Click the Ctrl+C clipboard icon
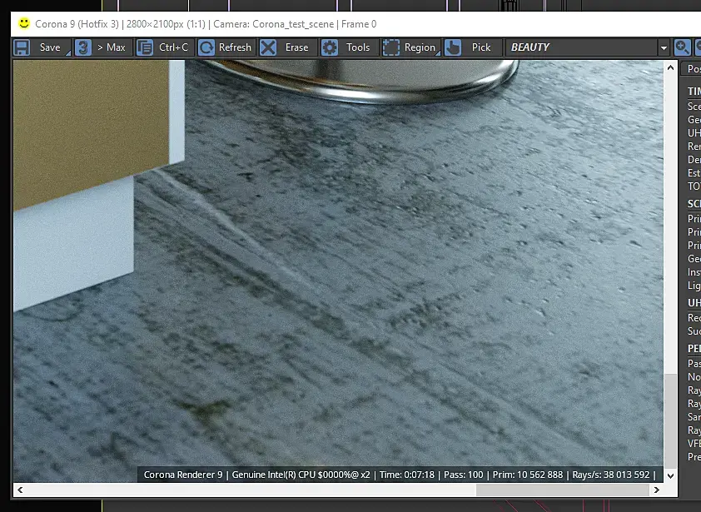This screenshot has height=512, width=701. (144, 47)
